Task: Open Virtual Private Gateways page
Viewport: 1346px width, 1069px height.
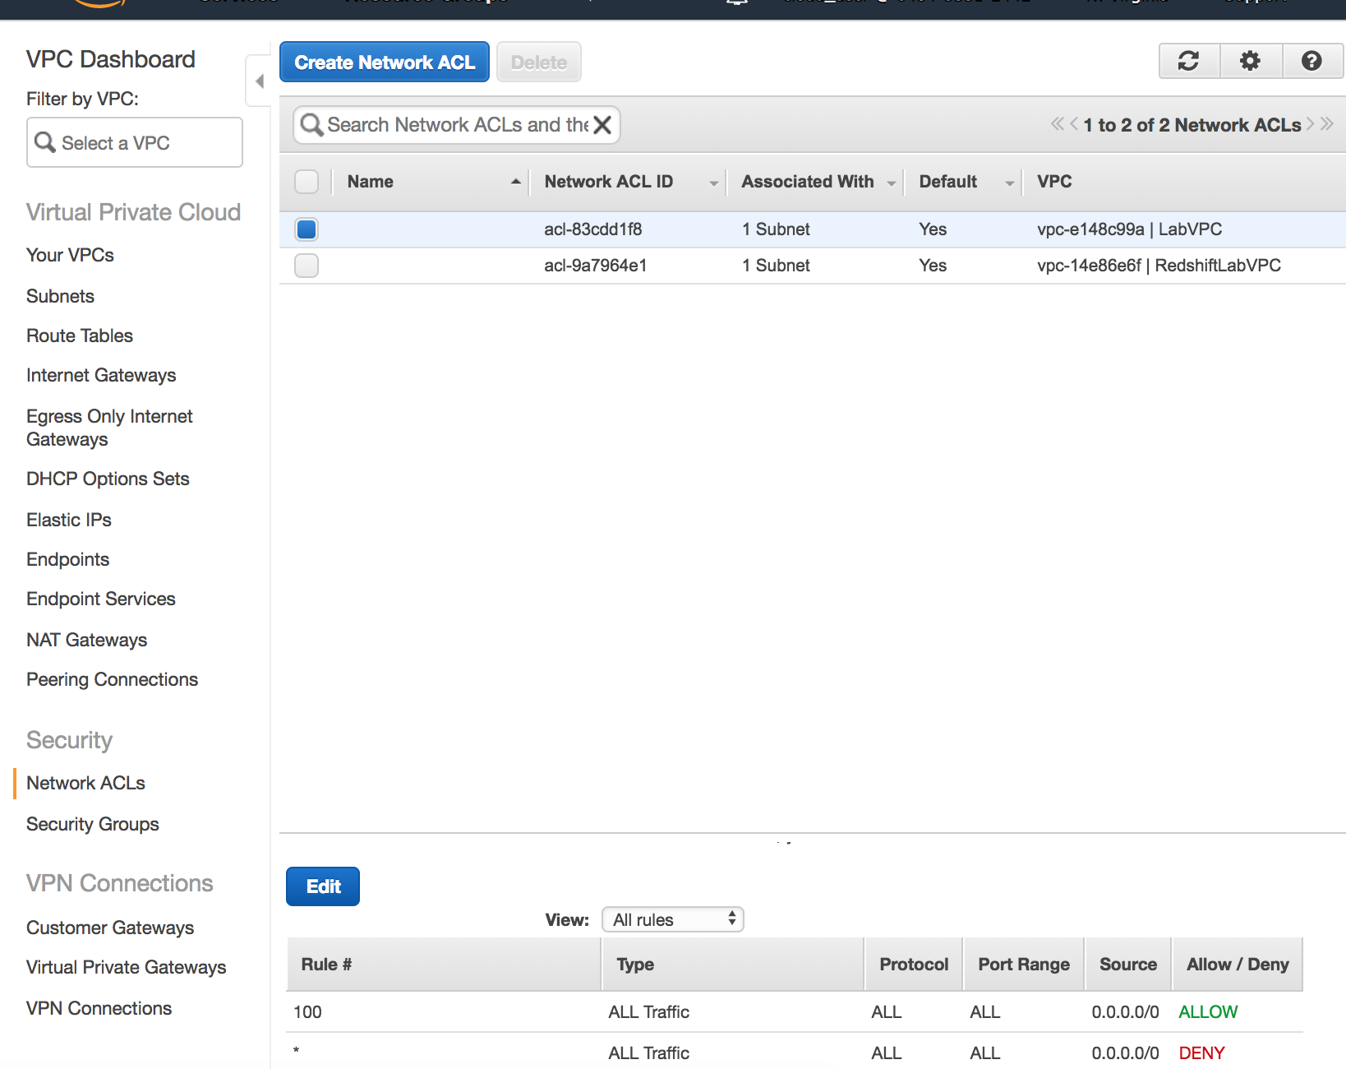Action: pyautogui.click(x=126, y=967)
